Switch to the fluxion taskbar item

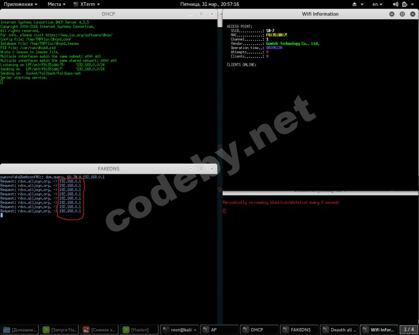(x=140, y=330)
